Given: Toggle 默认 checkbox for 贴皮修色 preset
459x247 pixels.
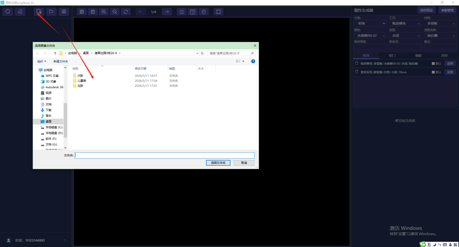Looking at the screenshot, I should coord(433,64).
